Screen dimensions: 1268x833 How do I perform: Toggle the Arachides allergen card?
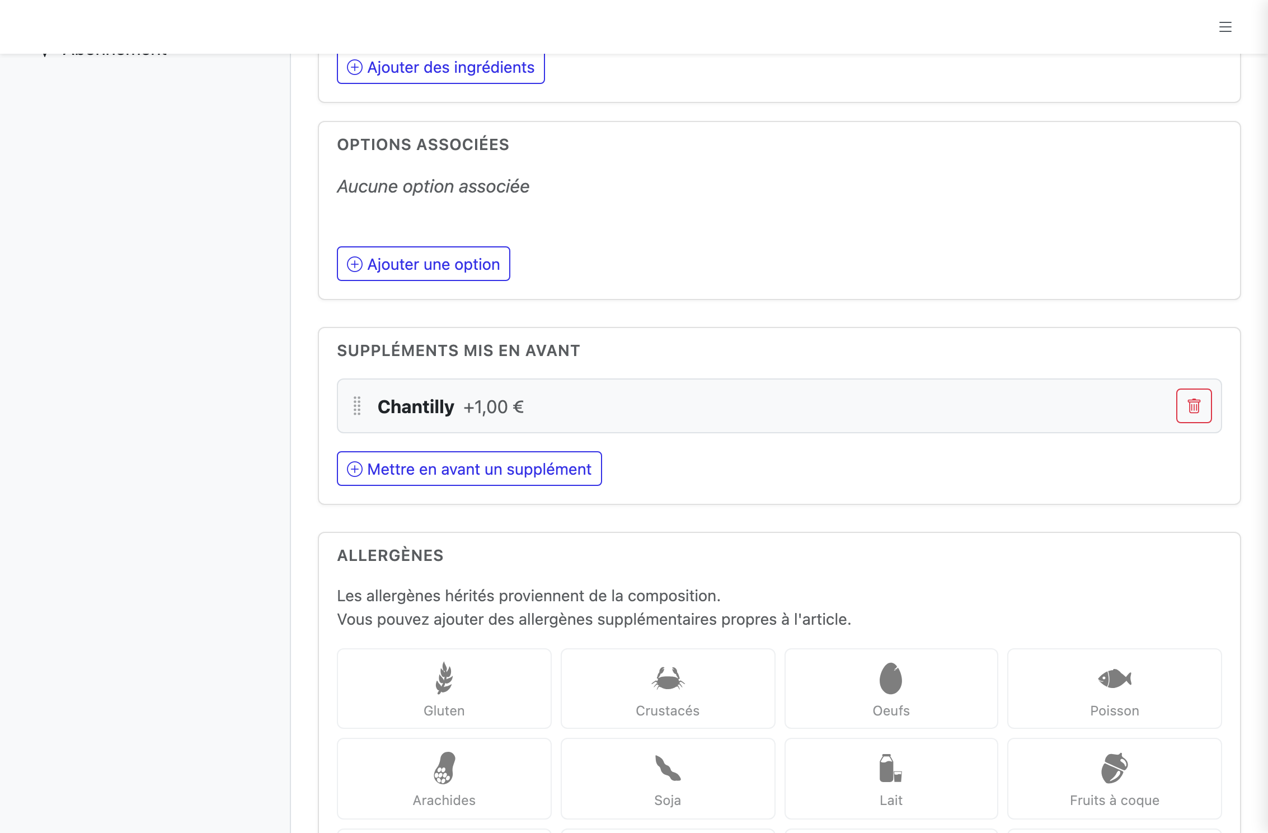tap(444, 778)
